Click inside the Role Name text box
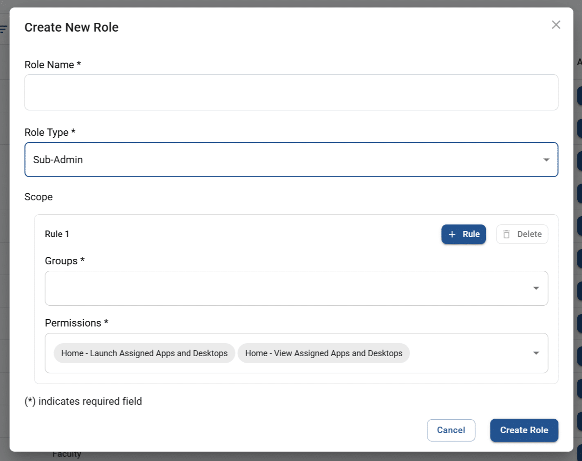Image resolution: width=582 pixels, height=461 pixels. pyautogui.click(x=291, y=92)
